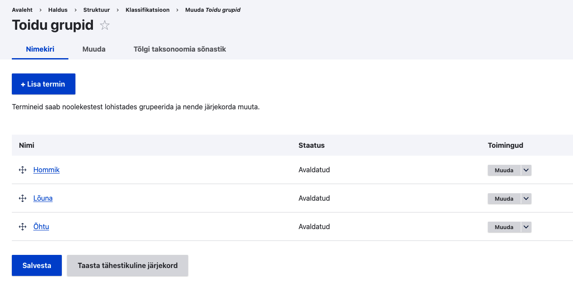Click the drag handle for Hommik
This screenshot has width=573, height=289.
coord(23,170)
